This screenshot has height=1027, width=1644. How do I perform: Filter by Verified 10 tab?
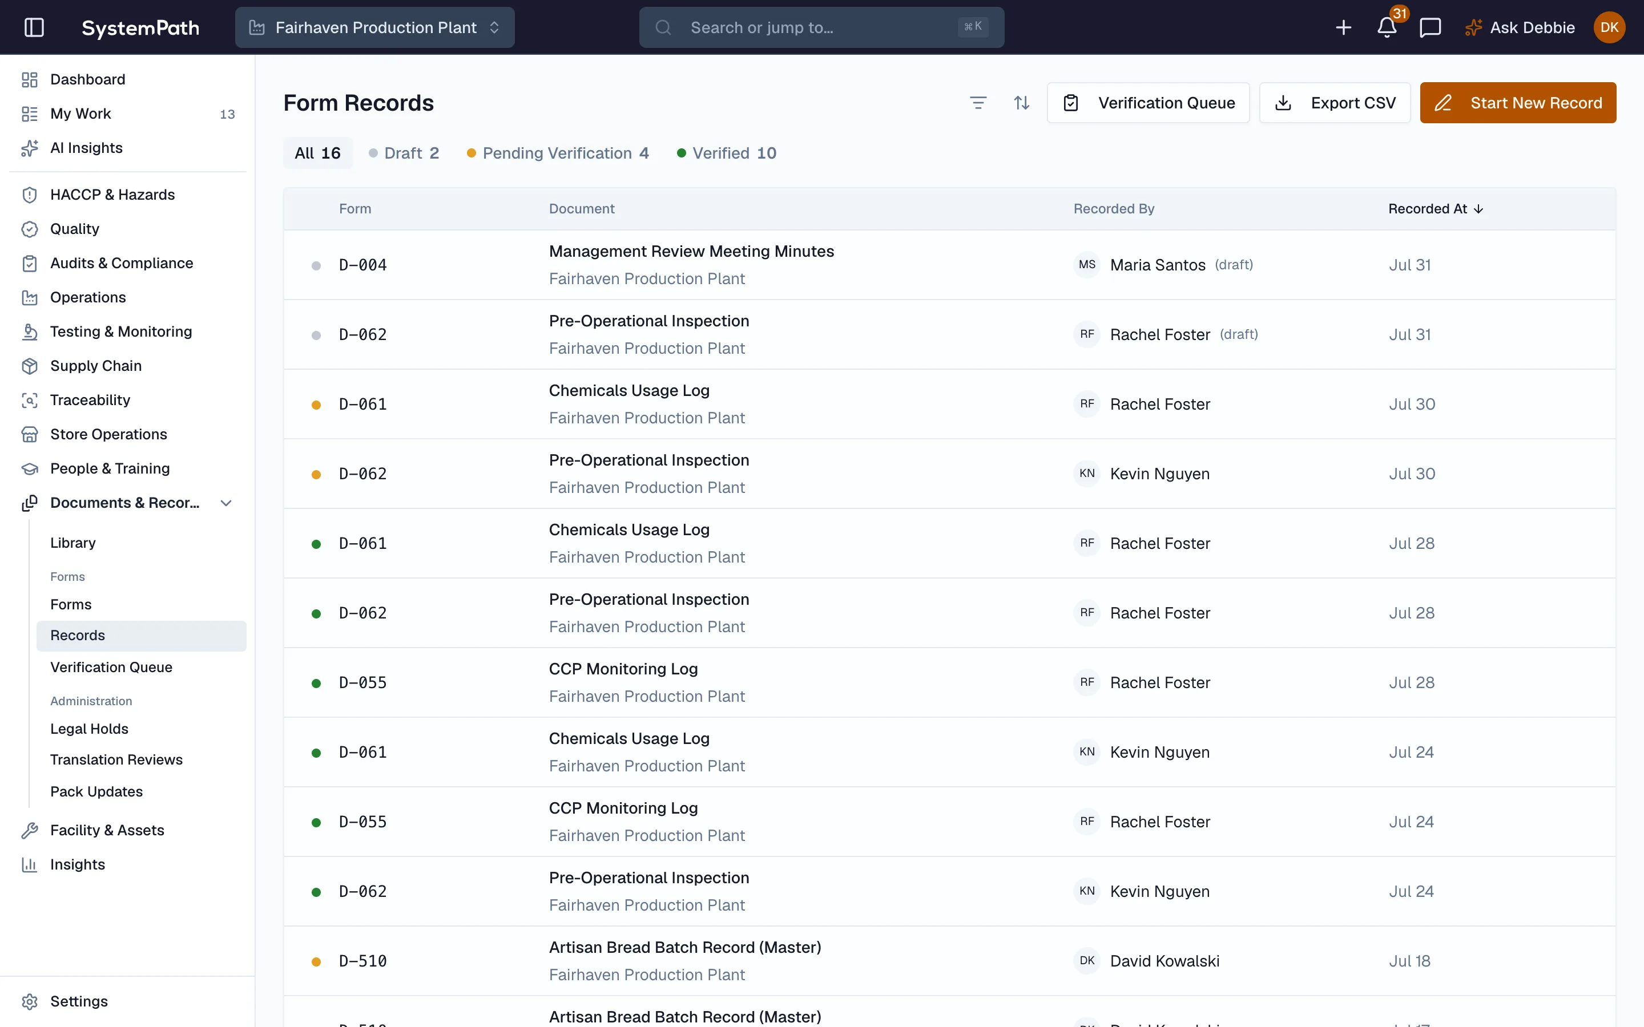(727, 153)
